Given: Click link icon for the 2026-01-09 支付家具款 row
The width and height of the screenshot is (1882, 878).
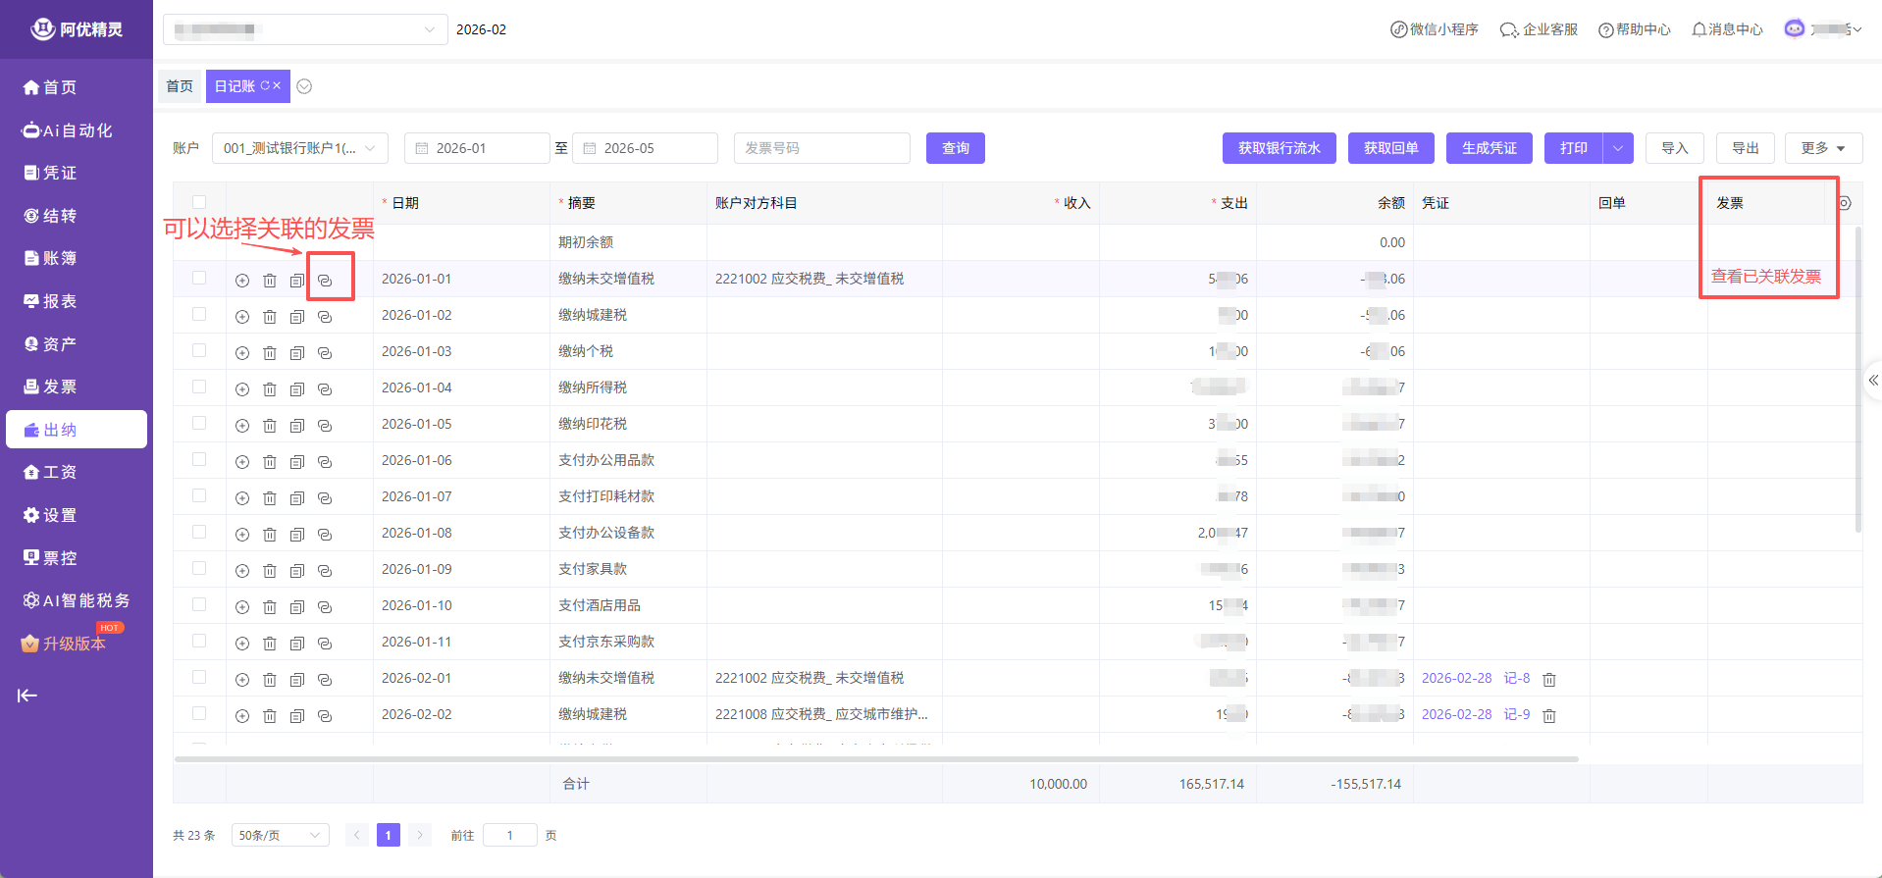Looking at the screenshot, I should pos(325,571).
